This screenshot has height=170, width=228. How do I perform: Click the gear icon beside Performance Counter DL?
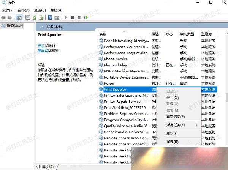click(101, 47)
